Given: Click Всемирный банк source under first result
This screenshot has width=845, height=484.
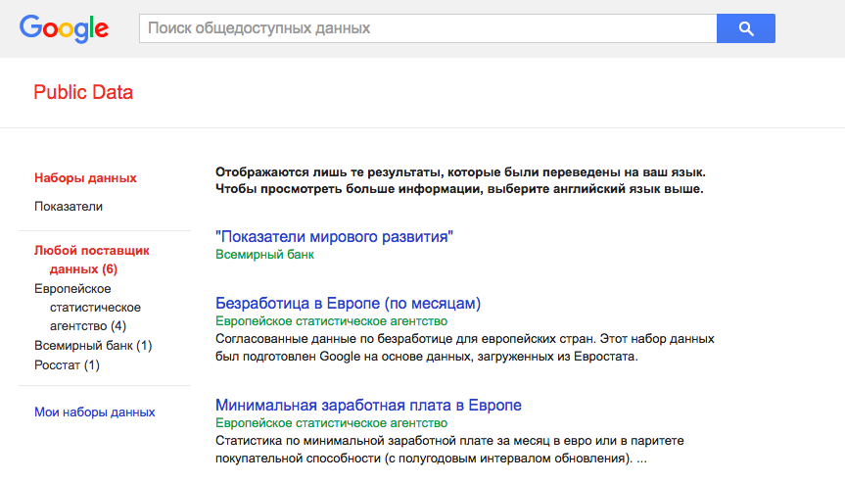Looking at the screenshot, I should (x=264, y=255).
